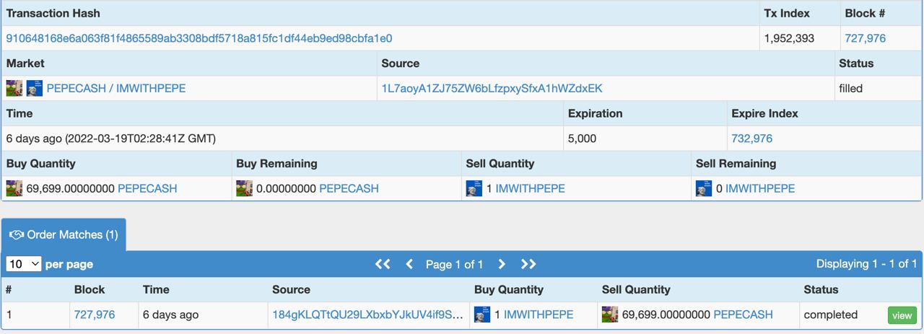Screen dimensions: 924x334
Task: Click the Tx Index value 1,952,393
Action: (789, 38)
